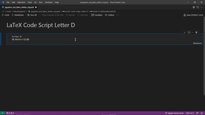205x115 pixels.
Task: Add a new Markdown cell
Action: click(x=18, y=15)
